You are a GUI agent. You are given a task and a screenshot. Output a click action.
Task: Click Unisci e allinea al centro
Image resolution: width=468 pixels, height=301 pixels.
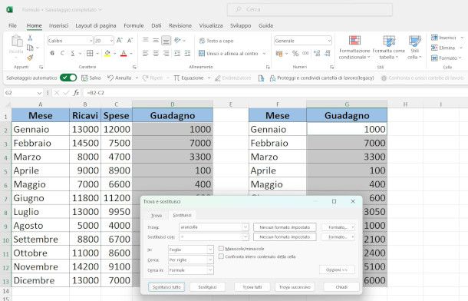point(229,54)
